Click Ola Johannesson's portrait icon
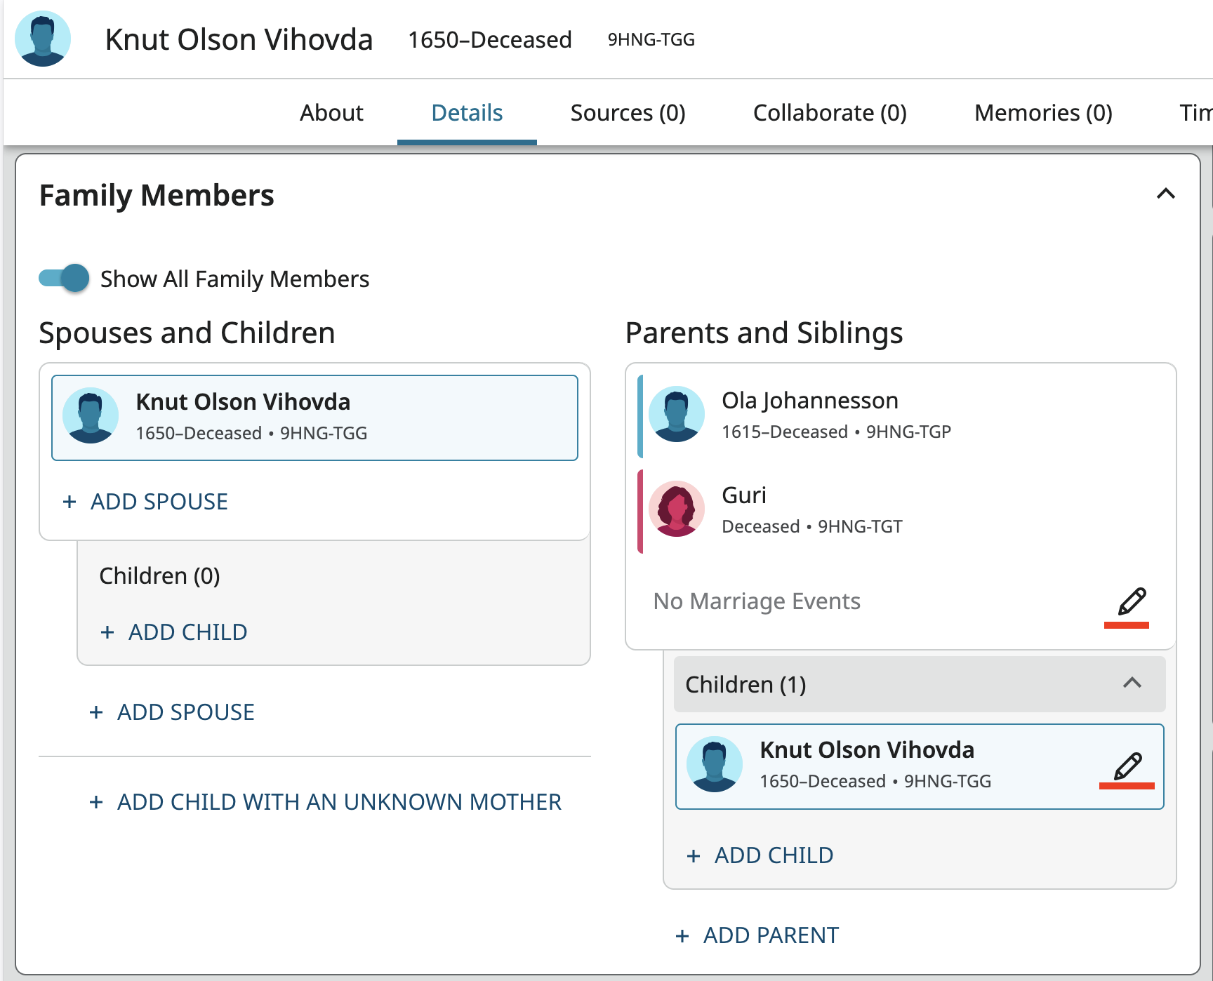Screen dimensions: 1213x981 pos(676,414)
